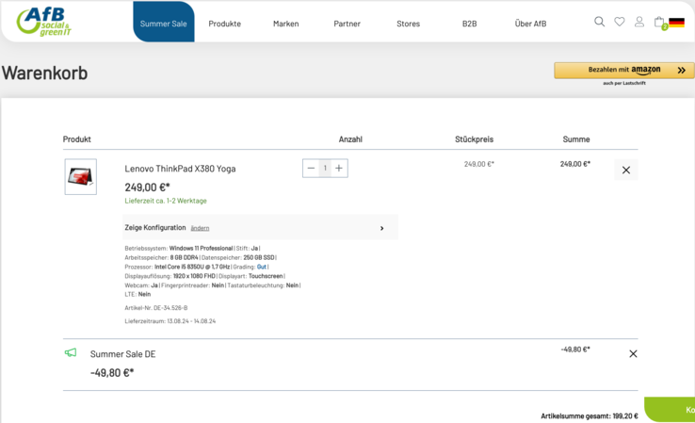695x423 pixels.
Task: Decrease ThinkPad quantity with minus button
Action: (x=311, y=168)
